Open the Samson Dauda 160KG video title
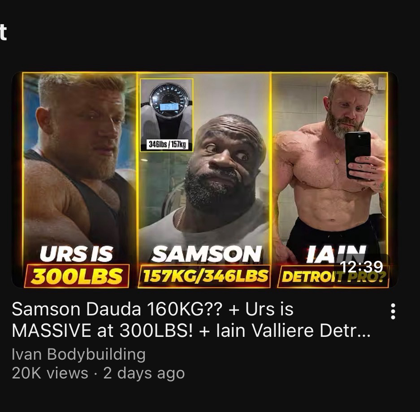420x412 pixels. tap(191, 320)
